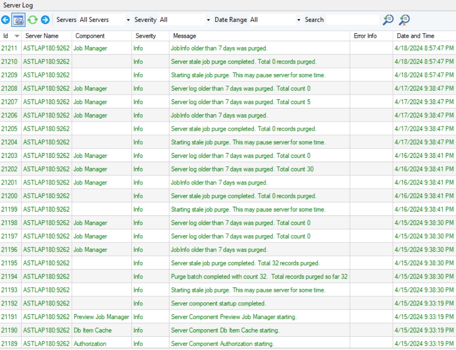Run search with the magnifier icon

point(388,20)
